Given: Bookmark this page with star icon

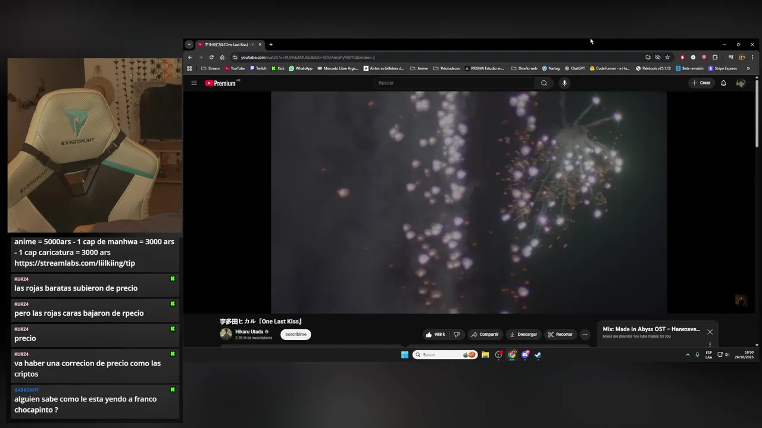Looking at the screenshot, I should point(667,57).
